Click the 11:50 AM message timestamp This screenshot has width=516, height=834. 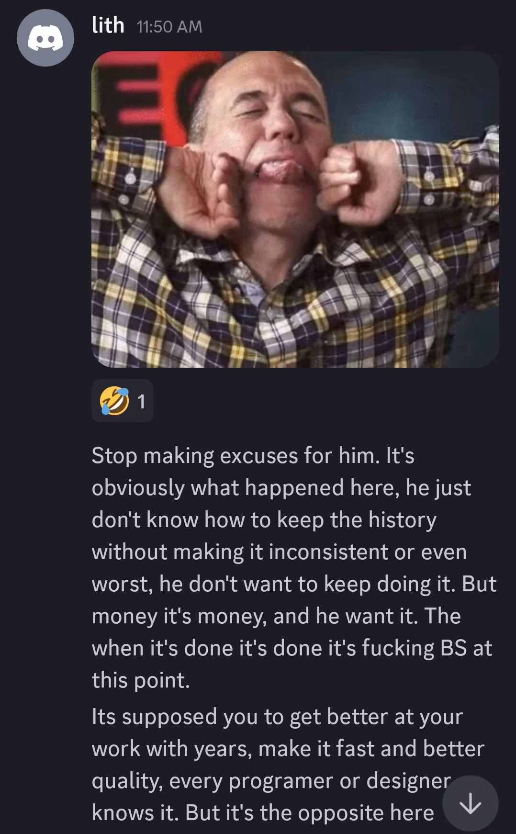click(x=169, y=26)
